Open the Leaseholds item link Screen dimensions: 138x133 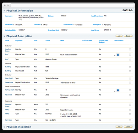9,82
